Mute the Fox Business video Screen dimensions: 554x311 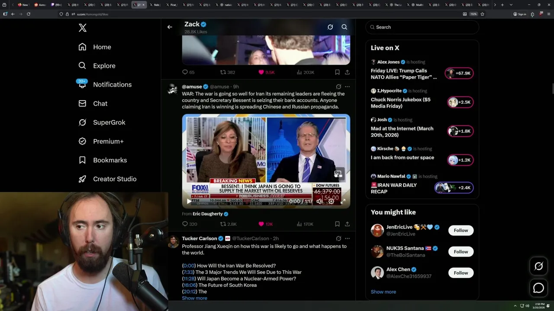(x=319, y=201)
